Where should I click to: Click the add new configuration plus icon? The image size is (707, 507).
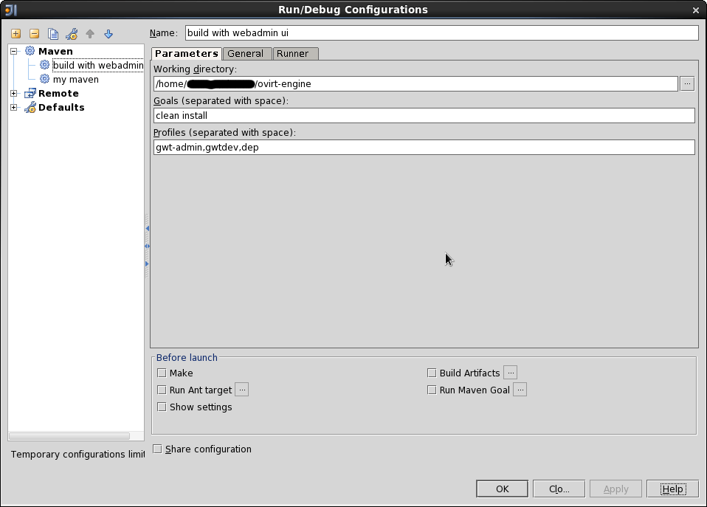pyautogui.click(x=15, y=34)
